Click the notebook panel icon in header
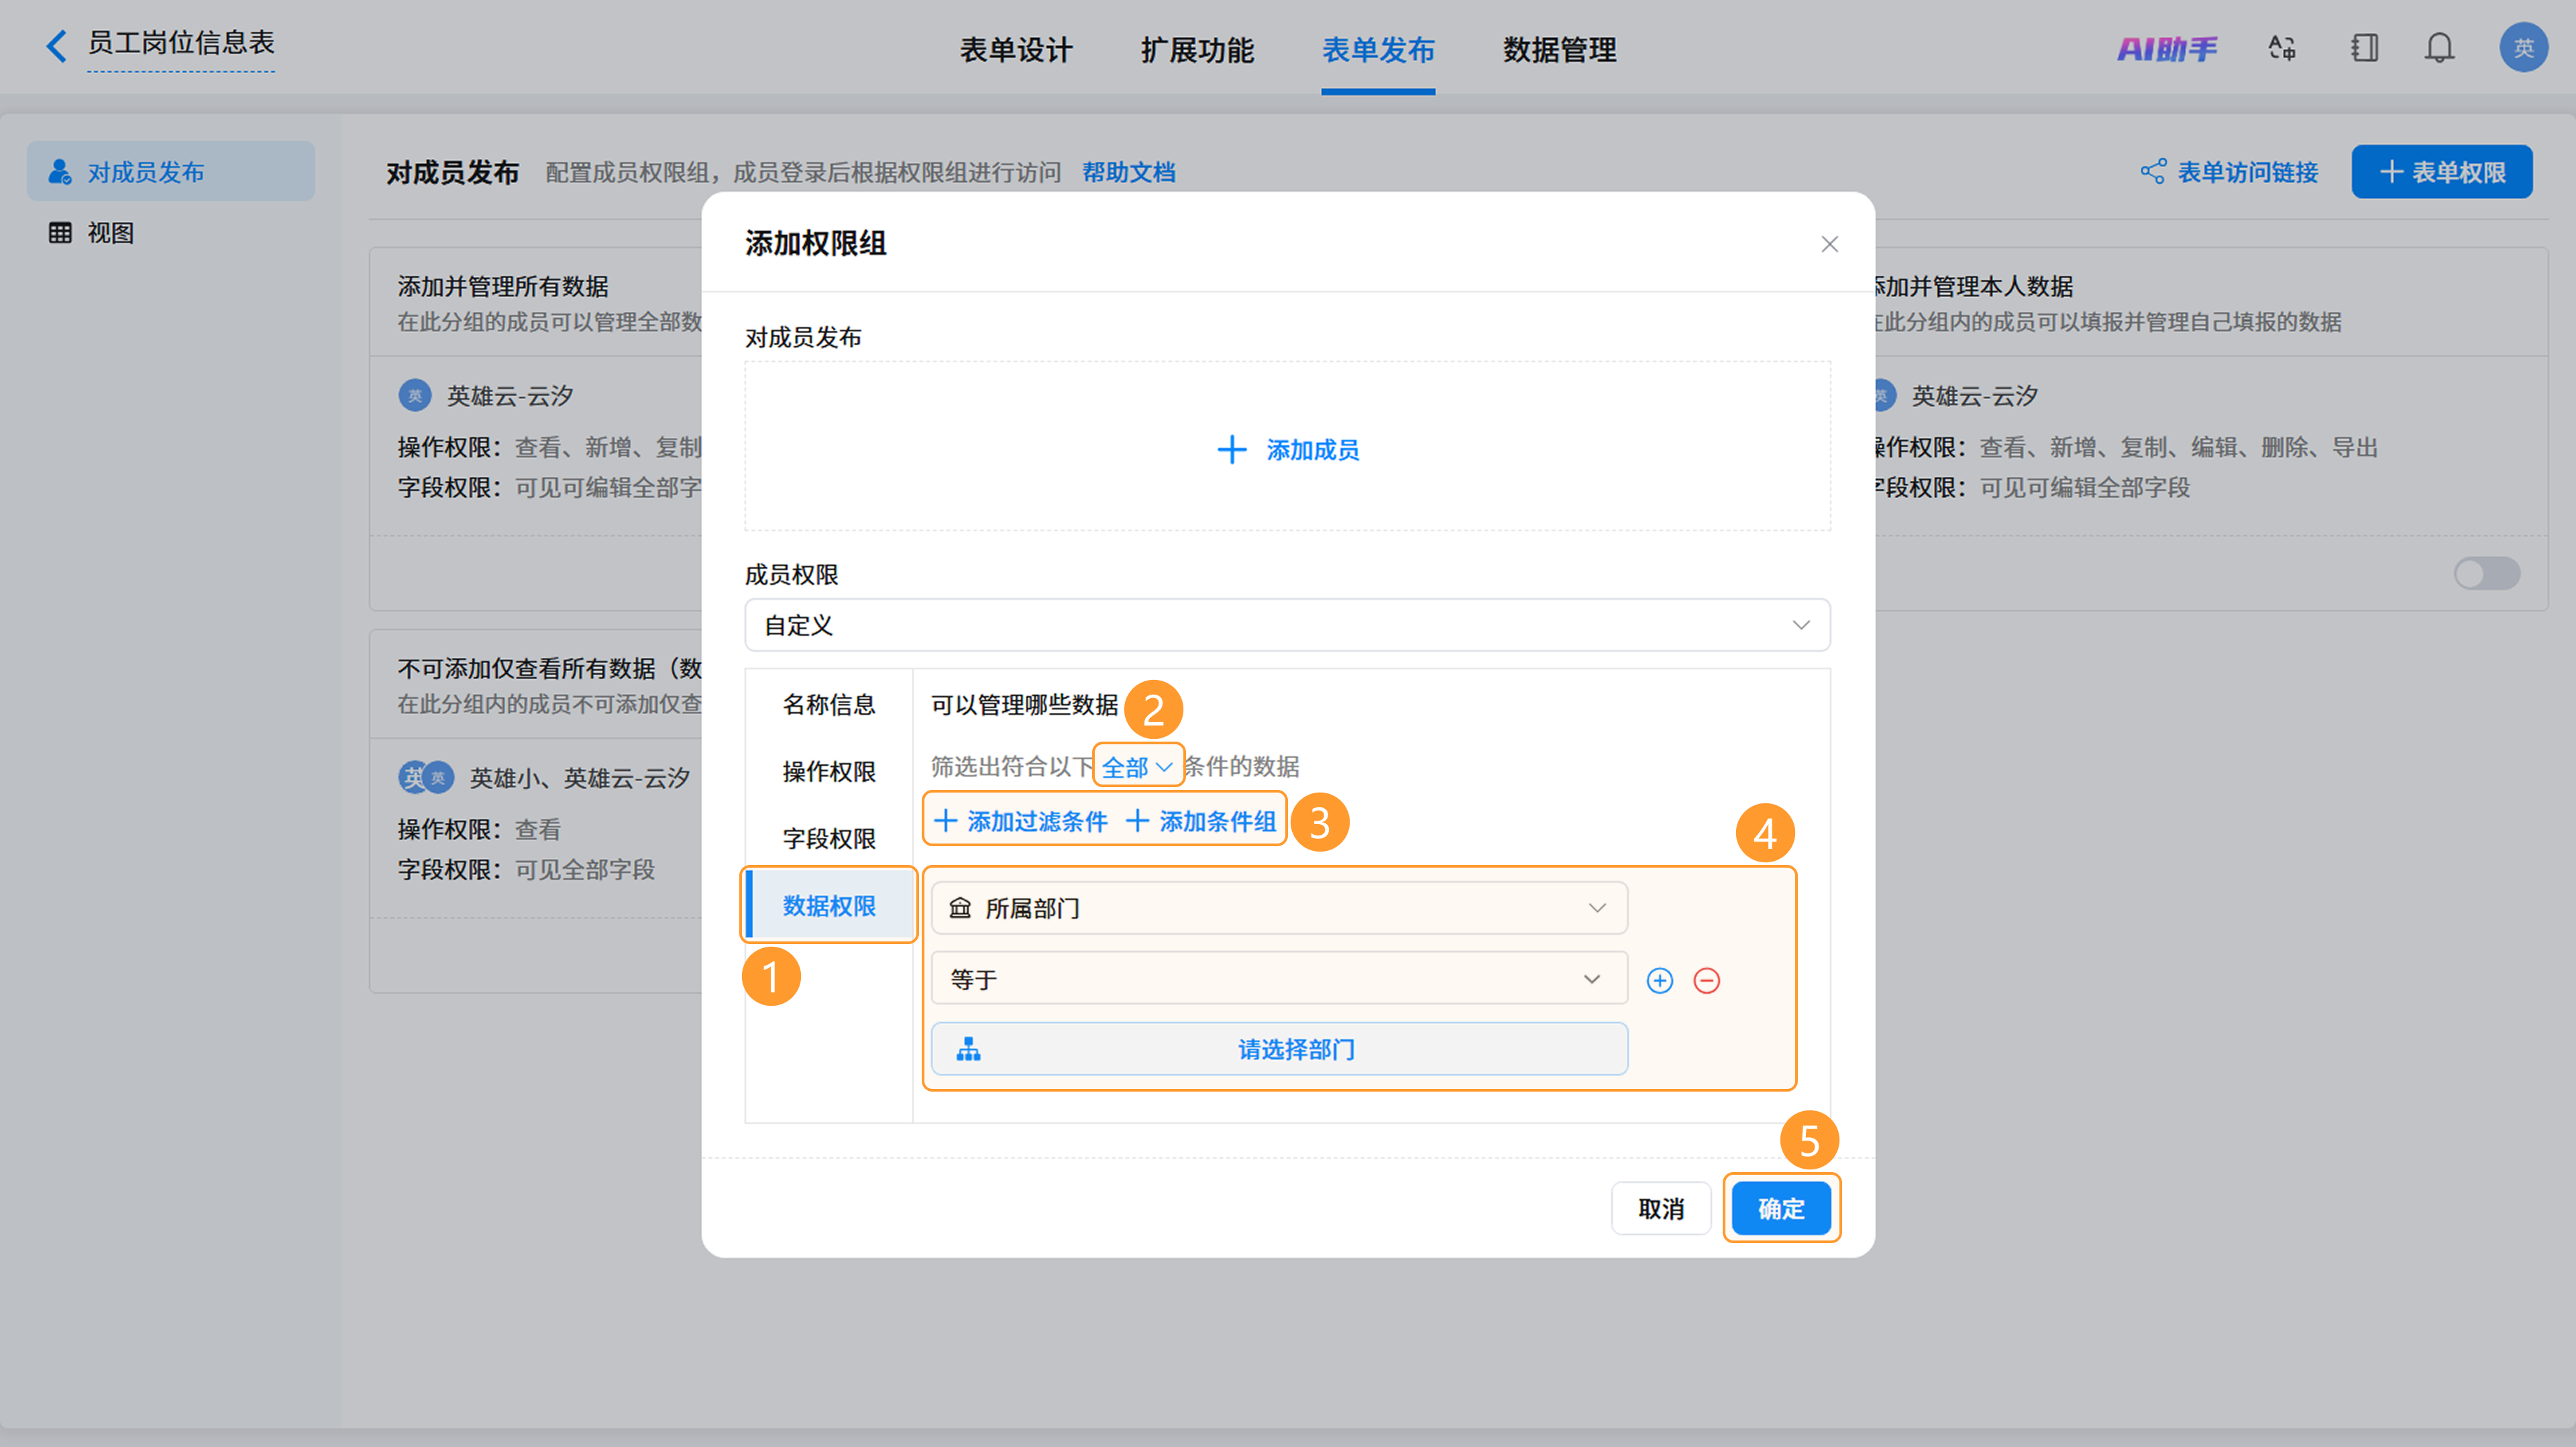The image size is (2576, 1447). tap(2365, 48)
